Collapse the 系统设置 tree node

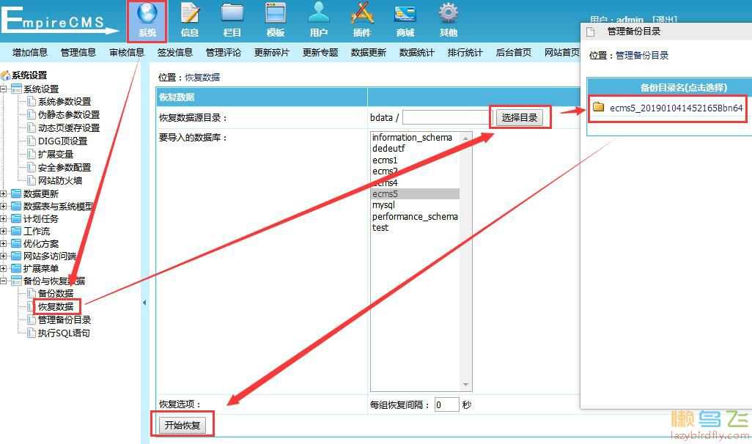point(4,89)
